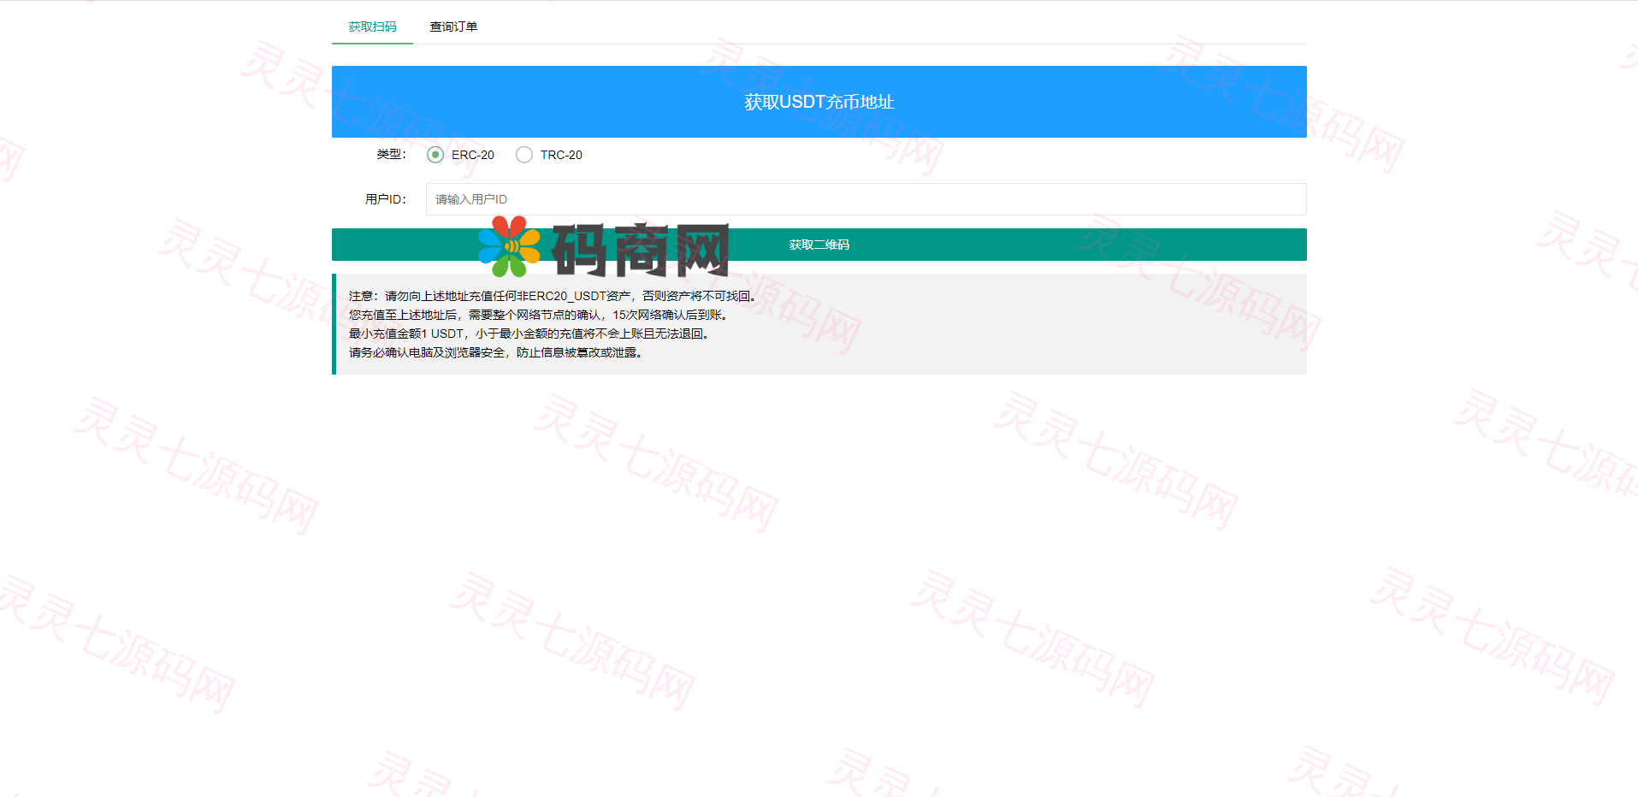Click the 获取二维码 button

click(819, 245)
